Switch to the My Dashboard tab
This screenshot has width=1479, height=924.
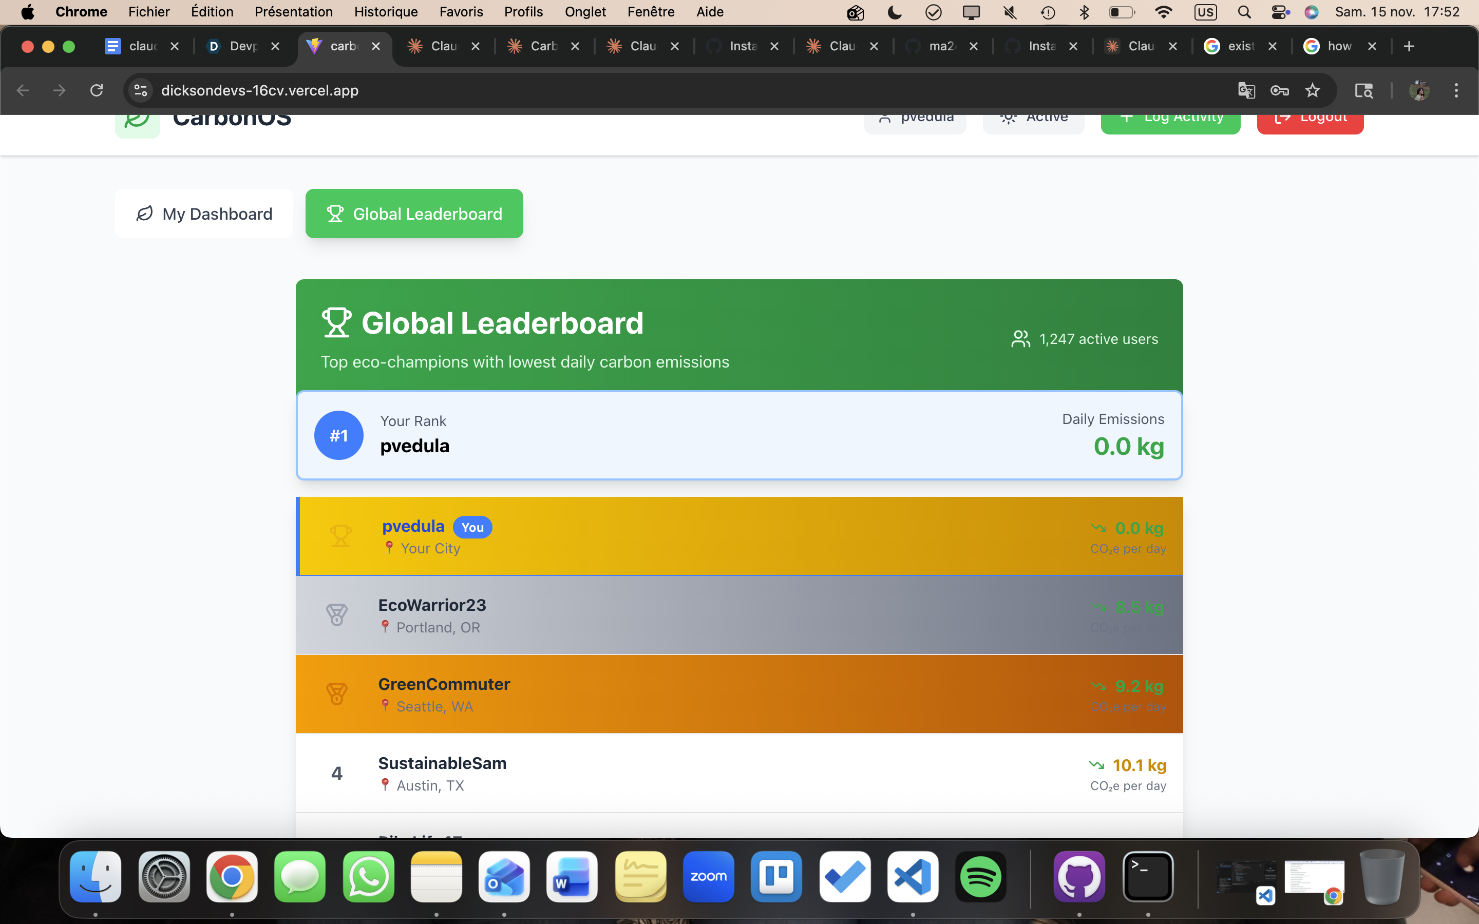204,214
